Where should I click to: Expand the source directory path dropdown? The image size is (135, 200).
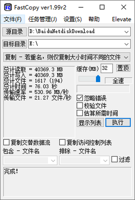[x=126, y=32]
